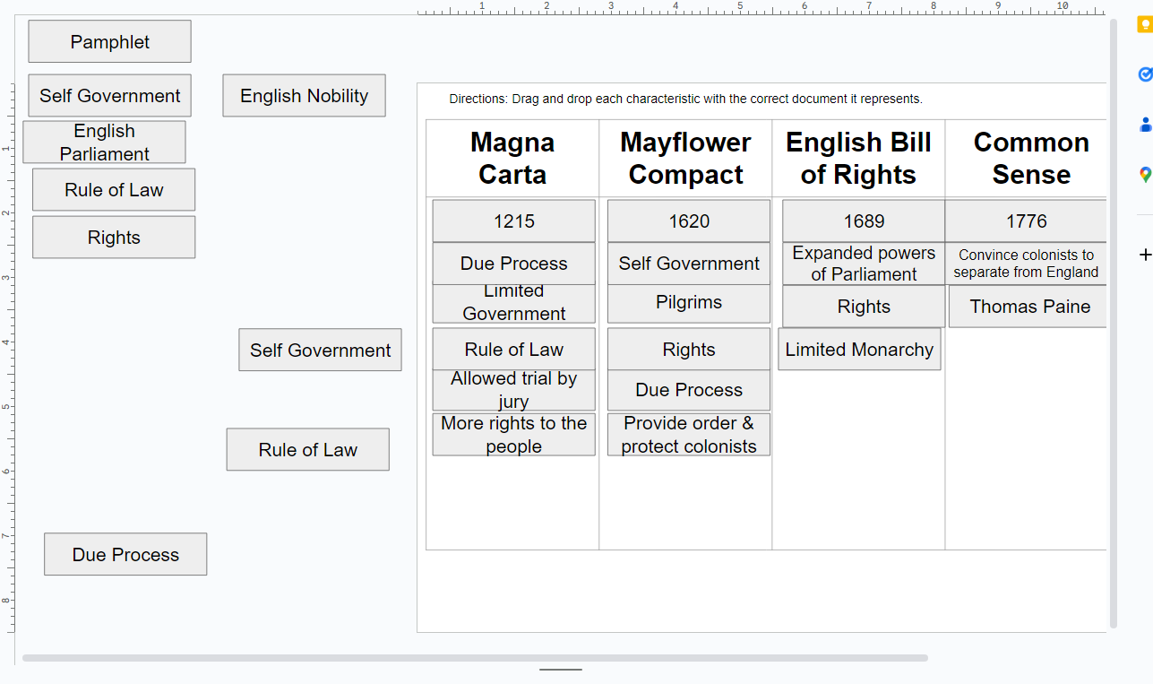
Task: Select the 1620 date box
Action: 689,221
